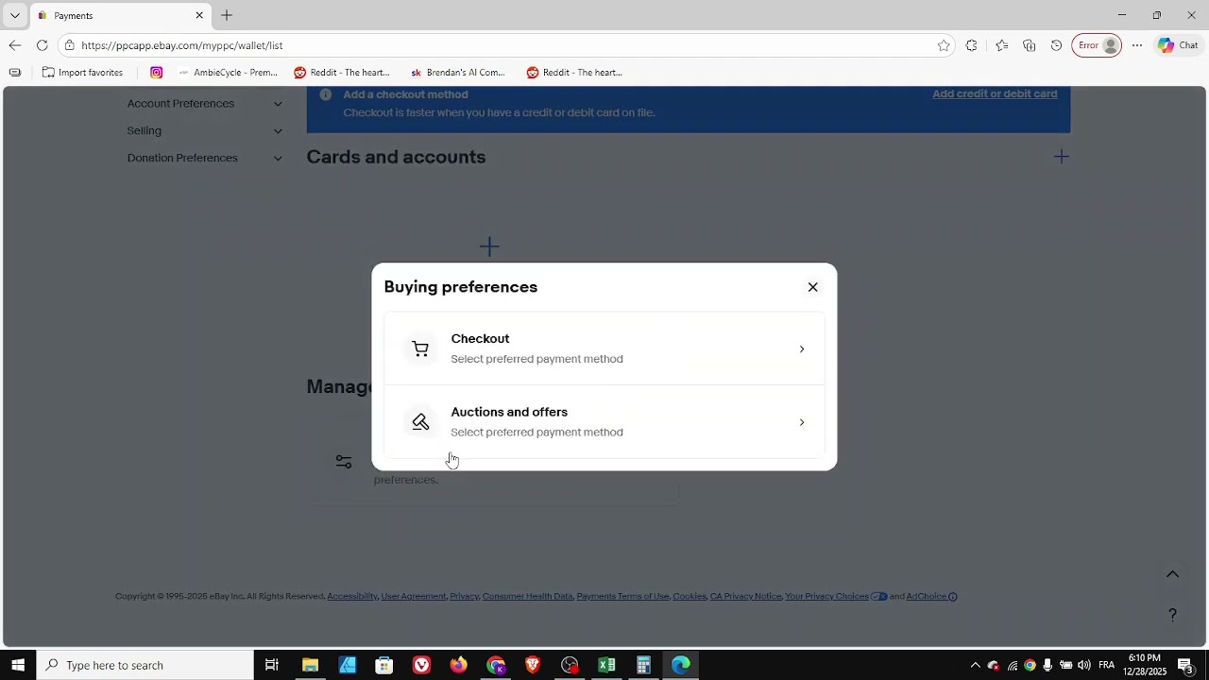Open the User Agreement footer link
The width and height of the screenshot is (1209, 680).
point(414,596)
